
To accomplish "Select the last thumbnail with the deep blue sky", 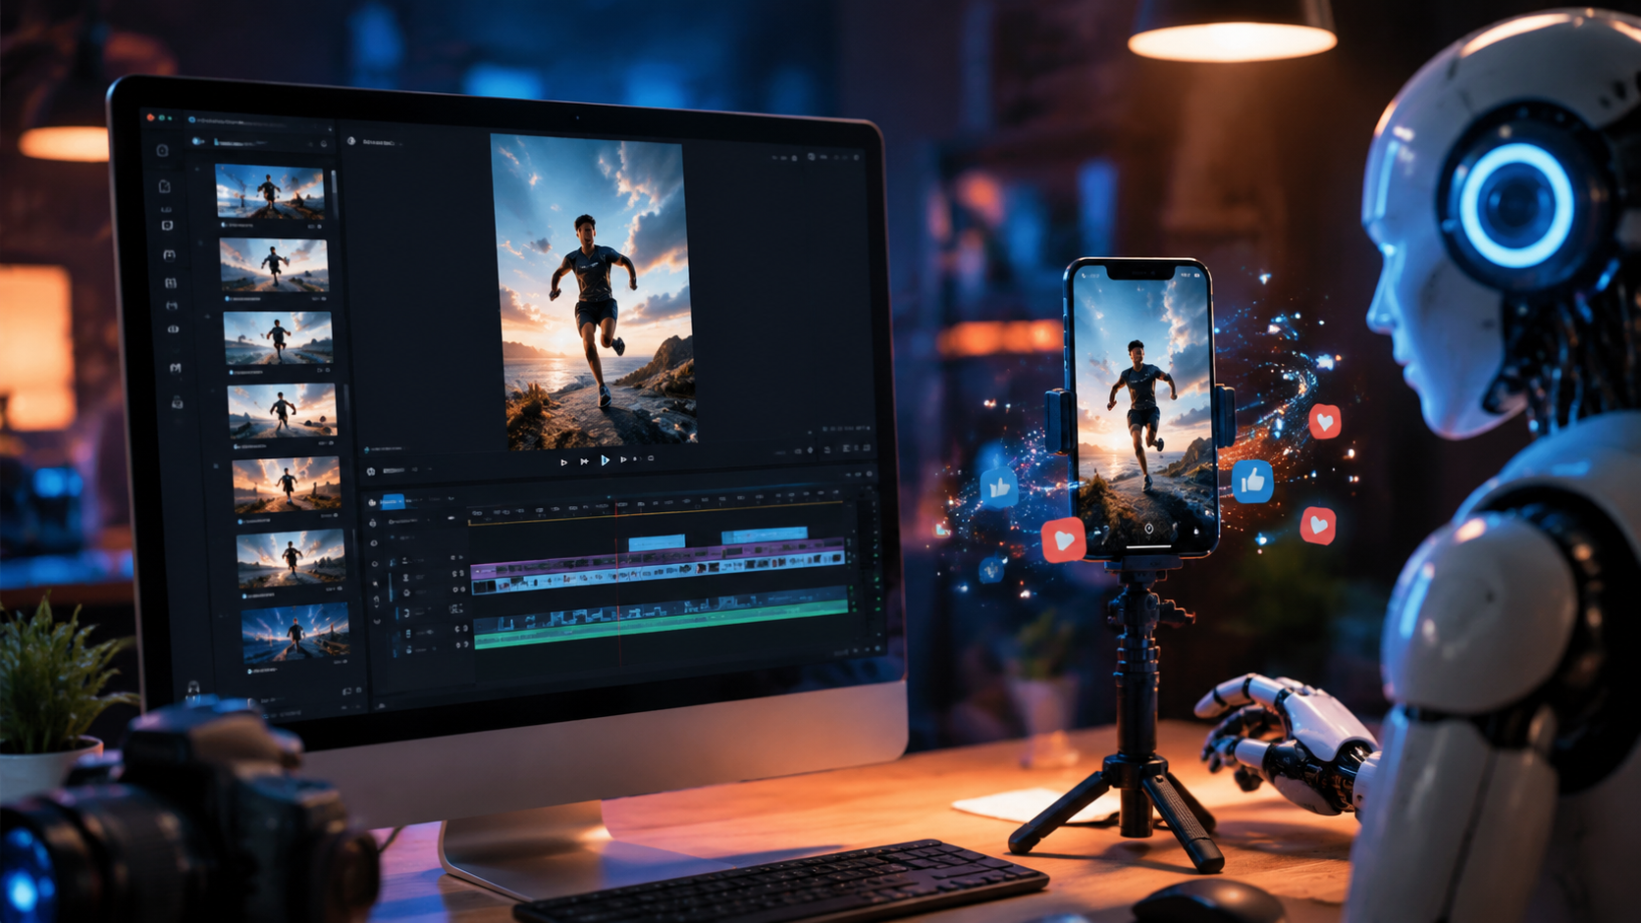I will 295,633.
